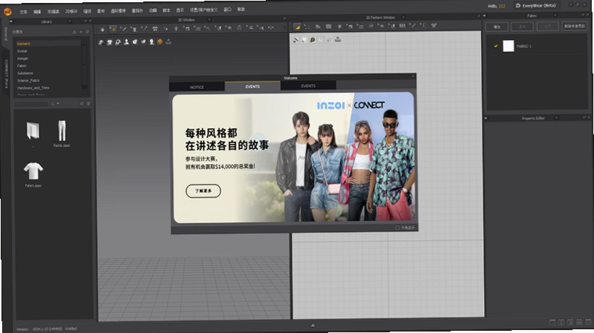
Task: Open the parent folder thumbnail in Library
Action: [33, 132]
